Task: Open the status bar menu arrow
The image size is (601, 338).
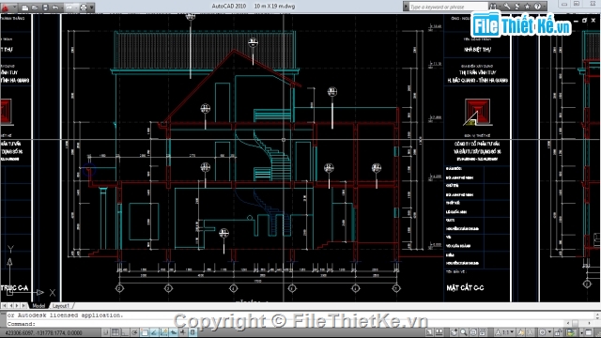Action: 582,332
